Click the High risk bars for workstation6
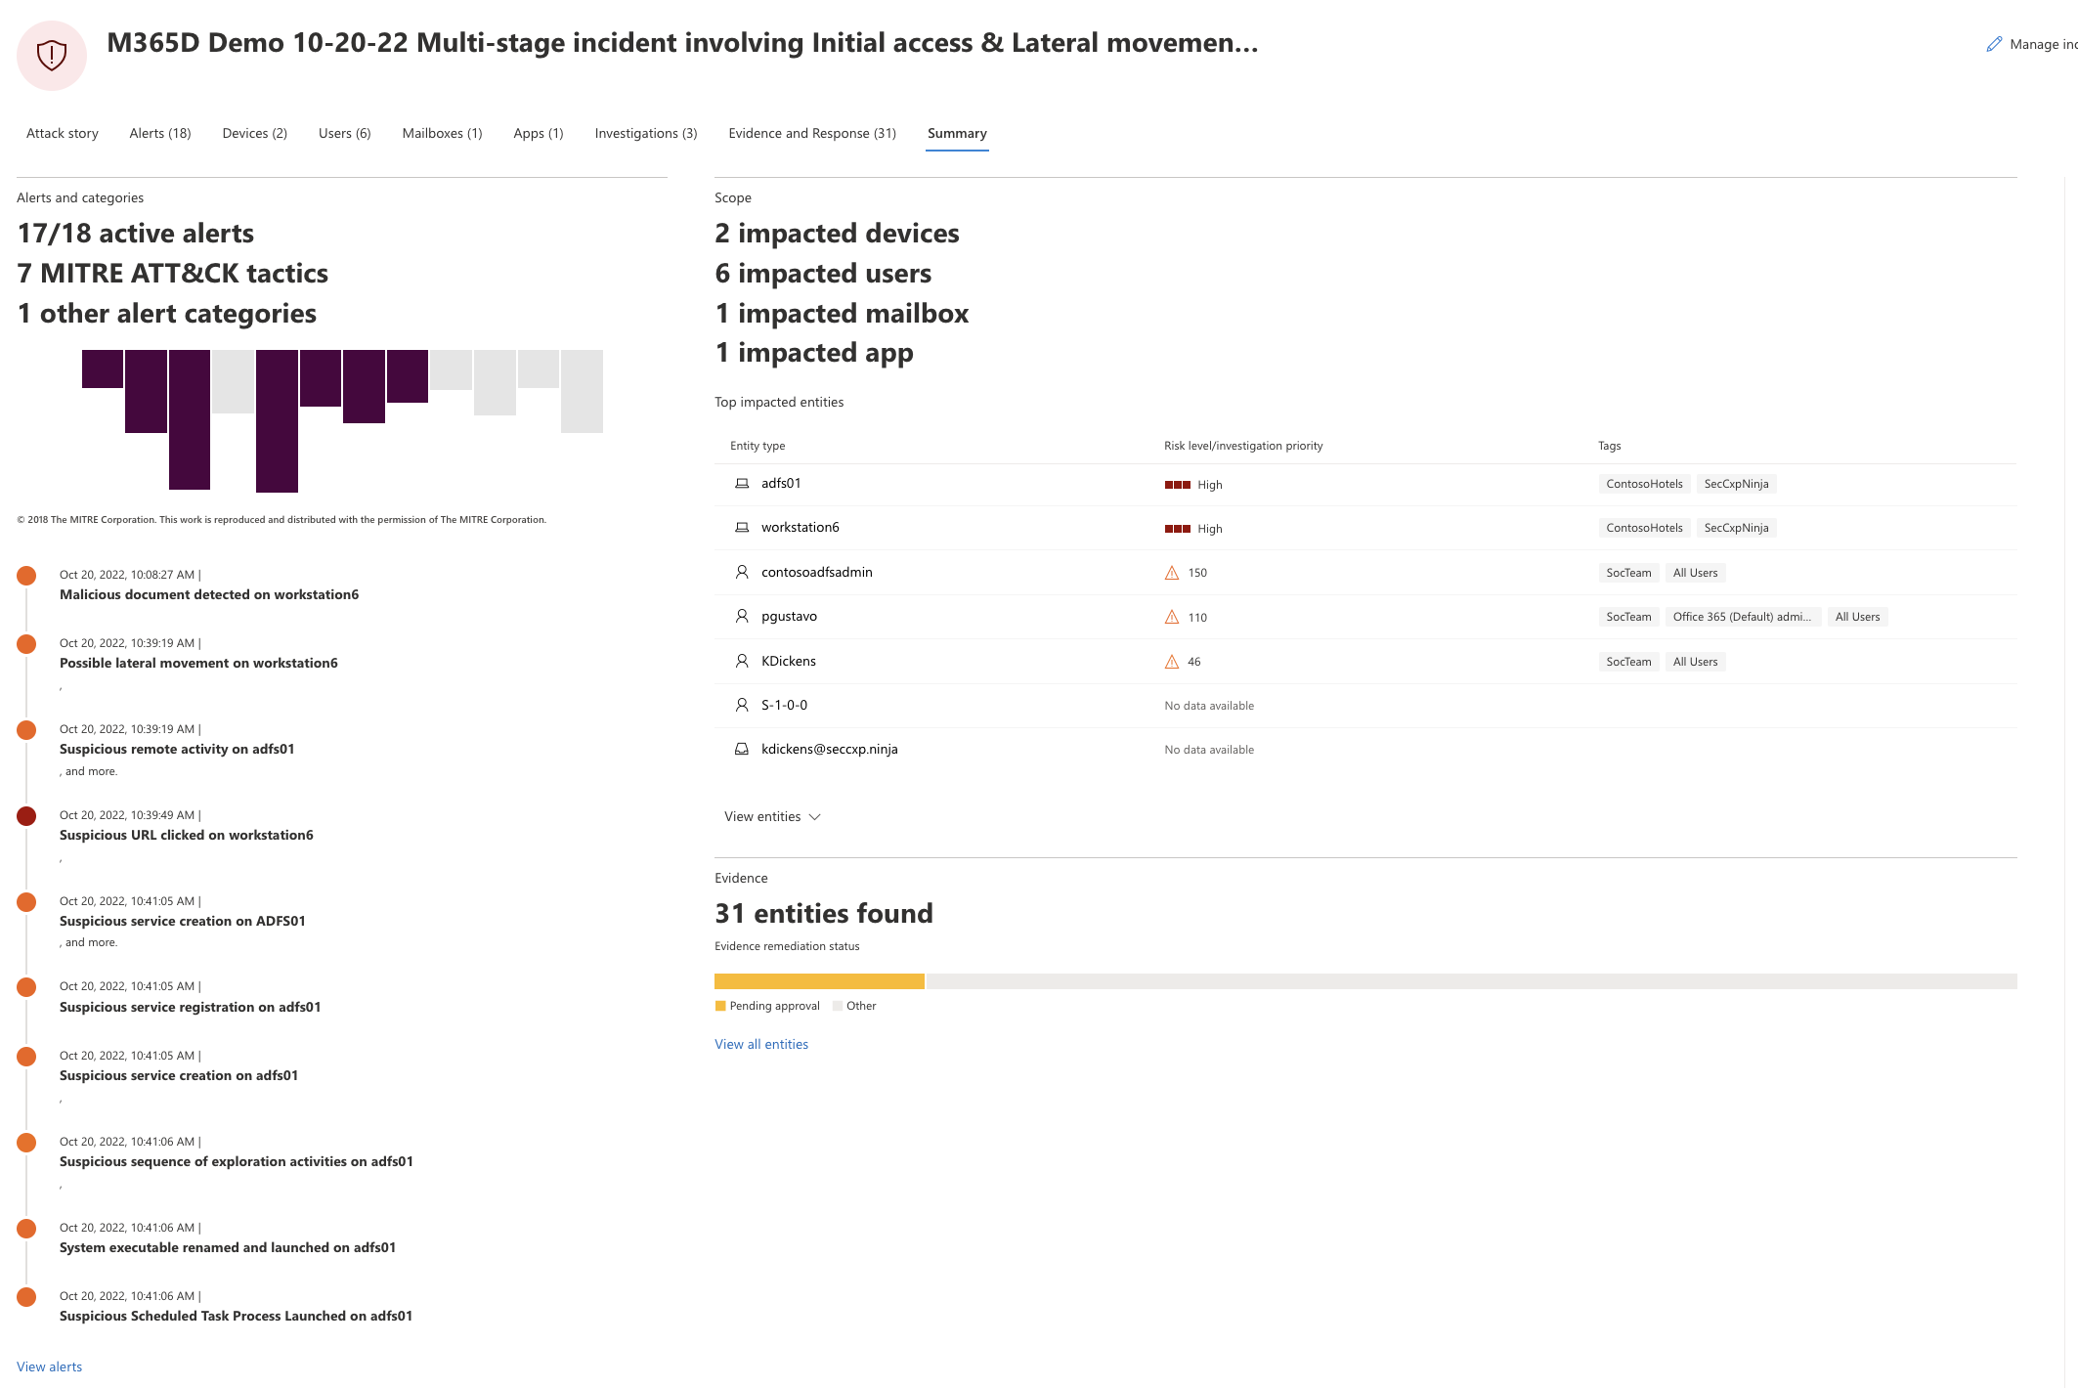The width and height of the screenshot is (2078, 1388). tap(1178, 529)
